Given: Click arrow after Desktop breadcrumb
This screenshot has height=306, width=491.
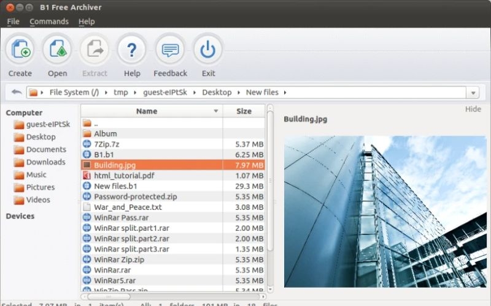Looking at the screenshot, I should pos(239,92).
